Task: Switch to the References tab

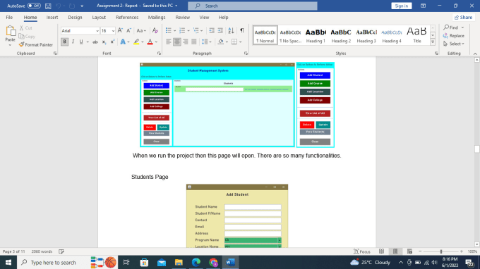Action: [127, 18]
